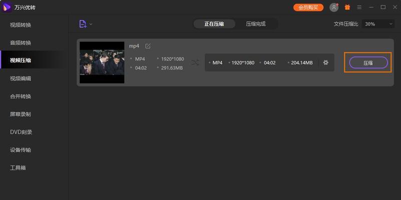
Task: Open 屏幕录制 in sidebar
Action: [x=21, y=114]
